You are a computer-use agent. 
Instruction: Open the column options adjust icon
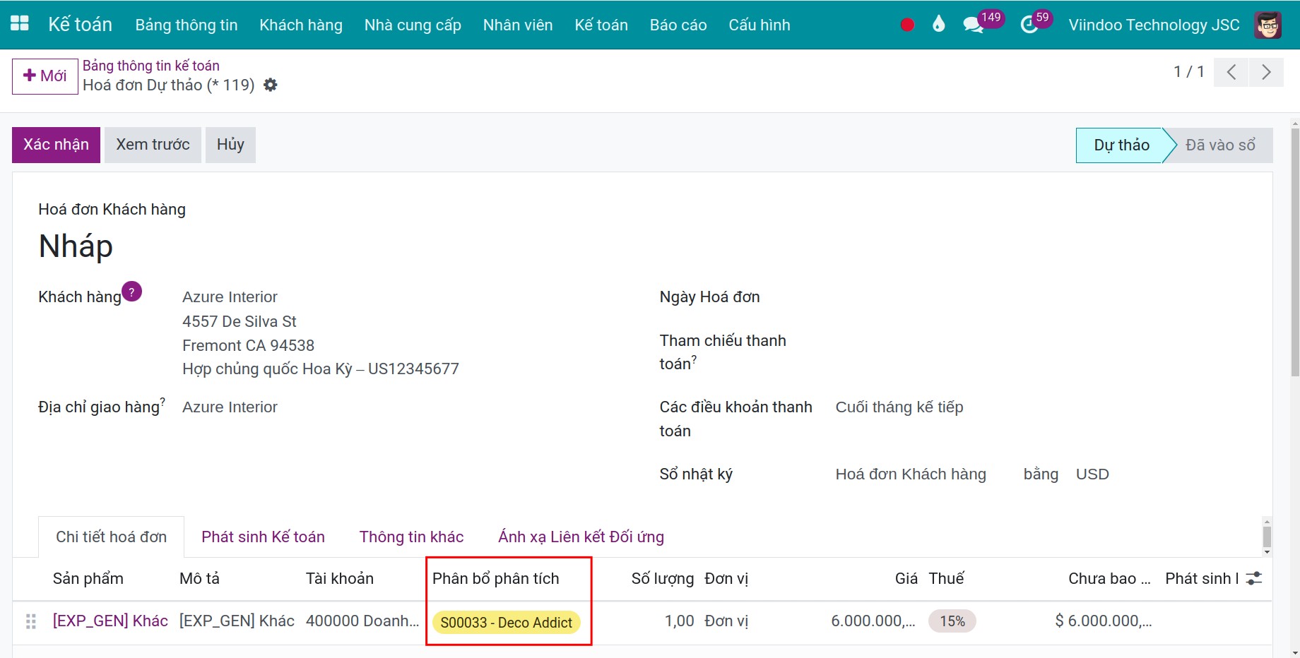point(1254,578)
